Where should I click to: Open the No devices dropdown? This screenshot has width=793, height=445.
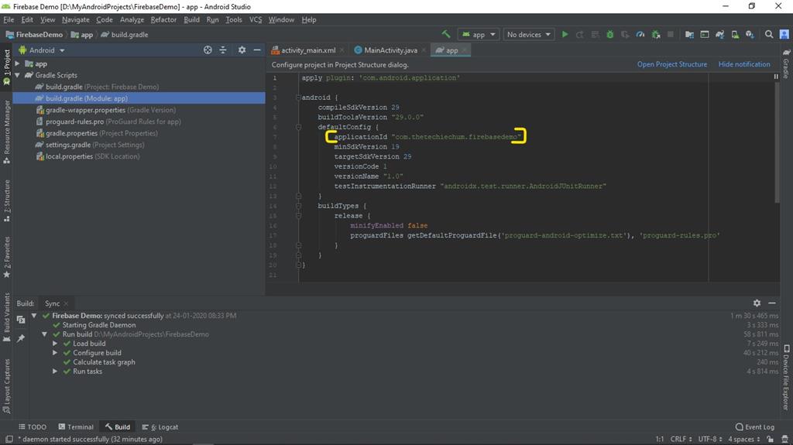[528, 34]
